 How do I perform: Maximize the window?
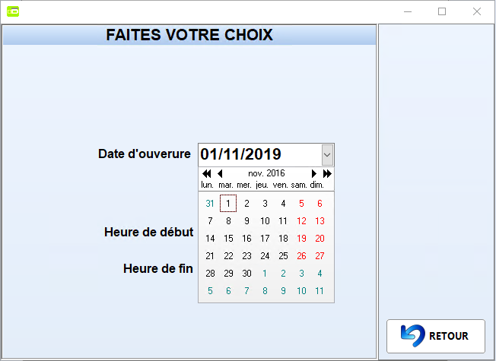coord(442,11)
